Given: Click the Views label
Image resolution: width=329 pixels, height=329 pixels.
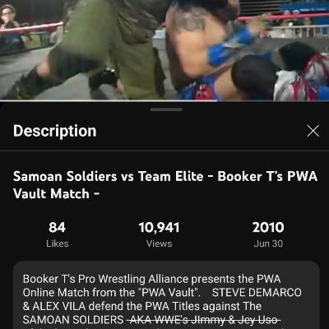Looking at the screenshot, I should (x=159, y=243).
